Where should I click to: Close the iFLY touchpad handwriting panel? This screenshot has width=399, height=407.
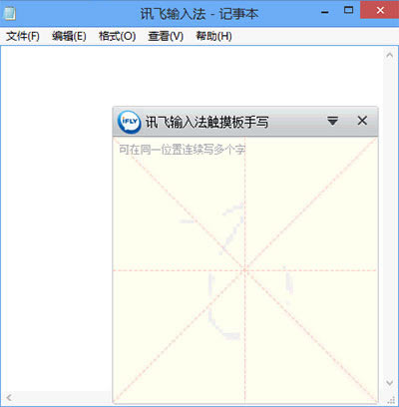click(x=362, y=121)
